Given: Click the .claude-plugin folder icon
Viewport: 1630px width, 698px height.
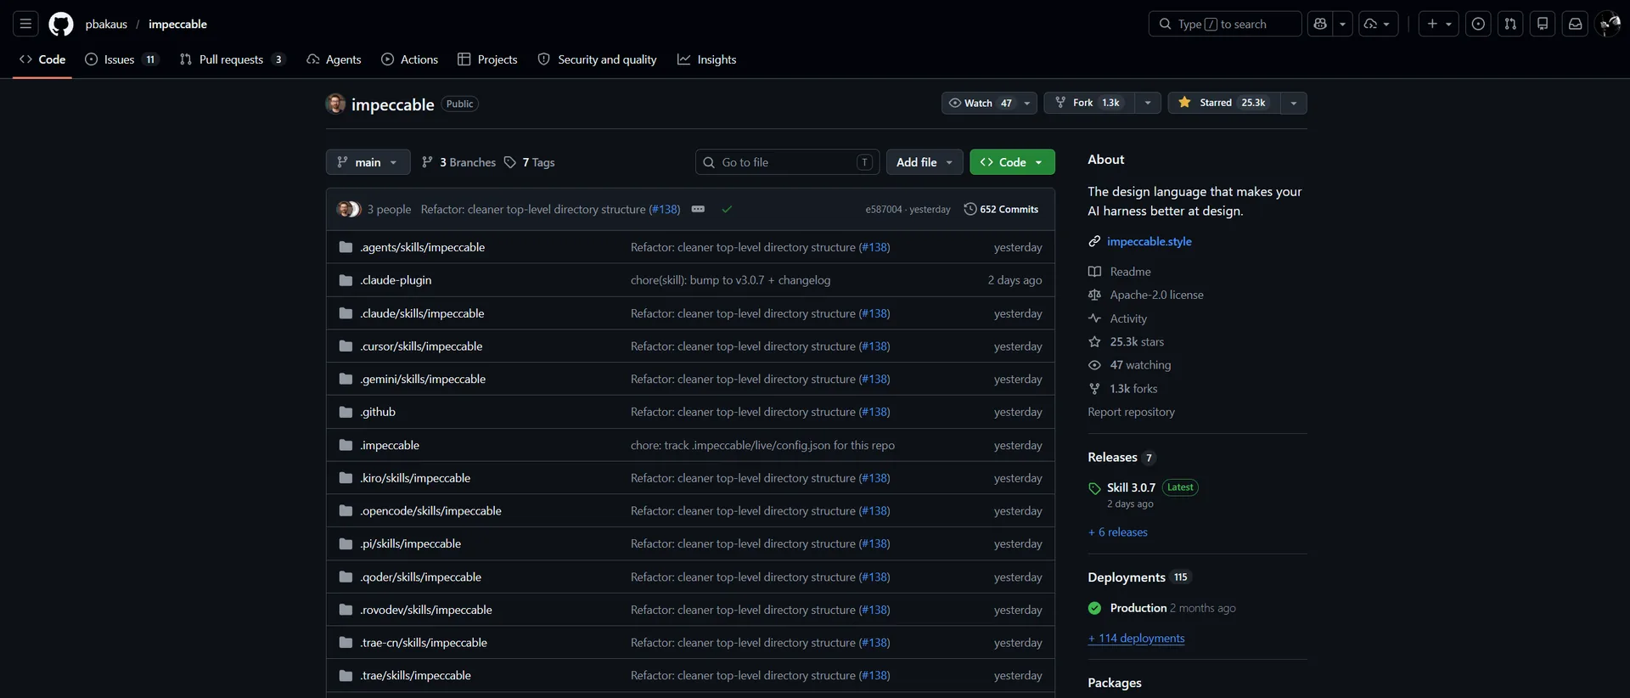Looking at the screenshot, I should (x=346, y=280).
